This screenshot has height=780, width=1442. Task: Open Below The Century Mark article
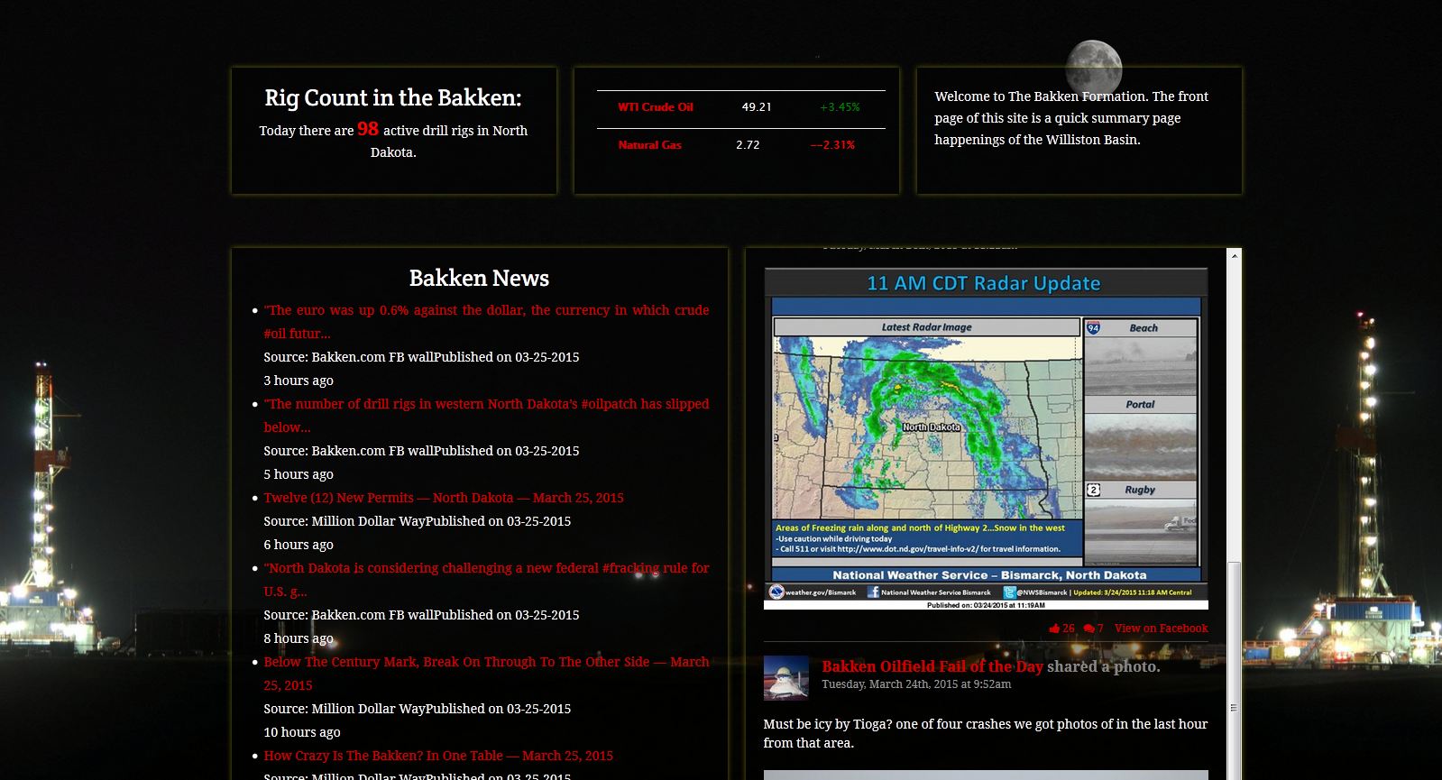486,674
